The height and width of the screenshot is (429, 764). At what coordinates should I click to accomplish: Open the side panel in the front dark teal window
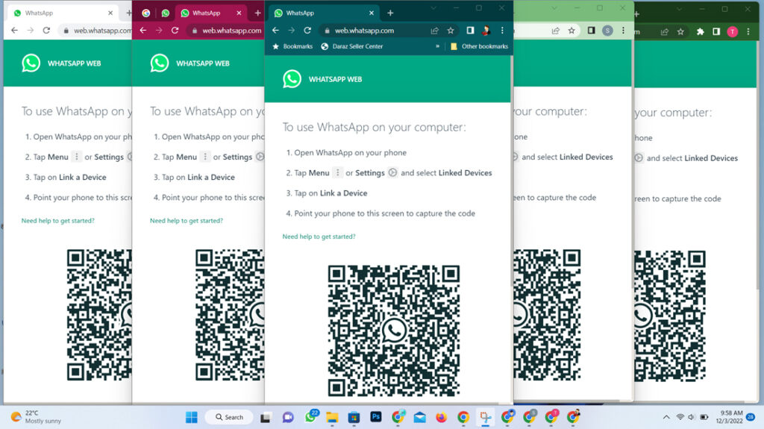pyautogui.click(x=470, y=31)
